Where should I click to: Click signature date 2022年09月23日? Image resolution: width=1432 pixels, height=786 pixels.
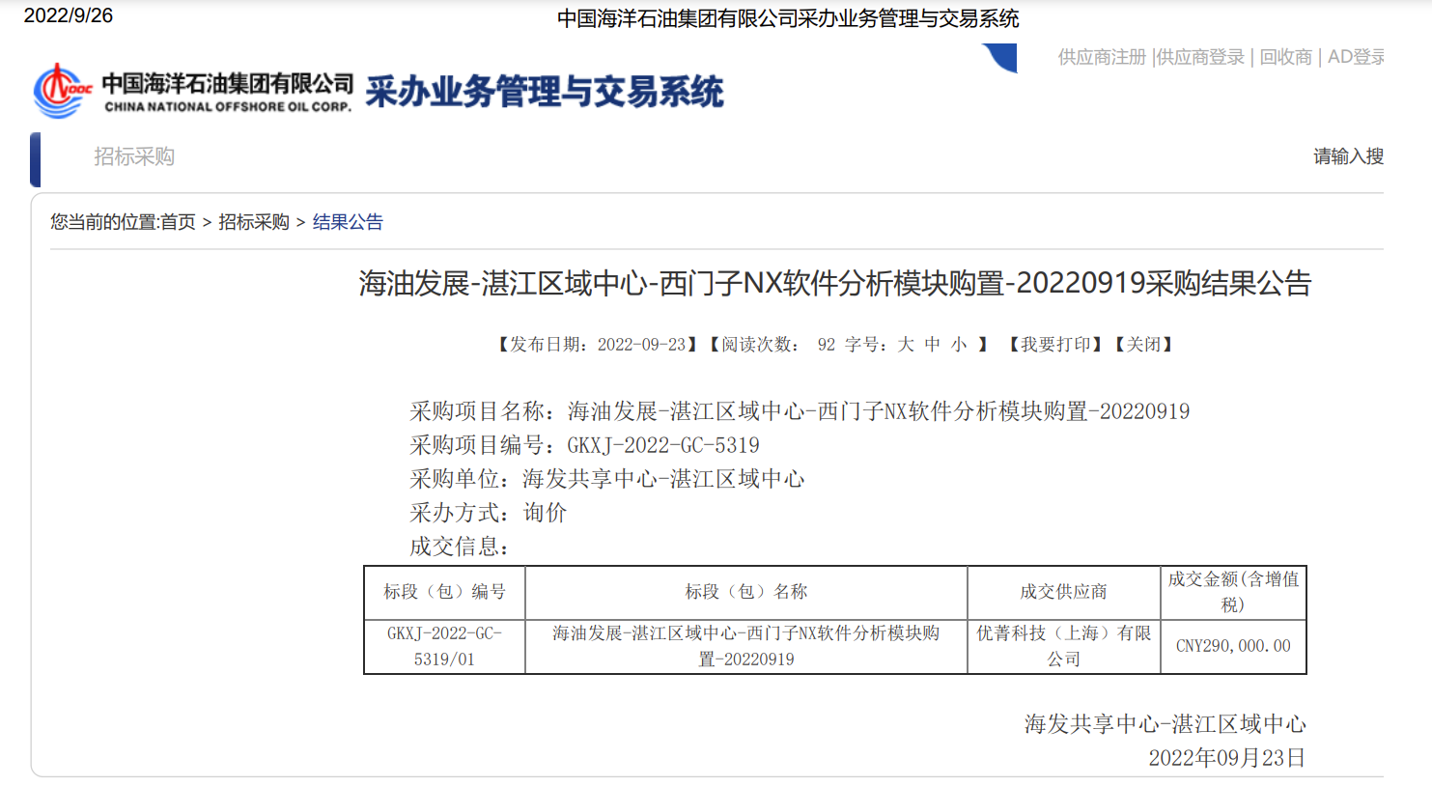click(x=1227, y=758)
